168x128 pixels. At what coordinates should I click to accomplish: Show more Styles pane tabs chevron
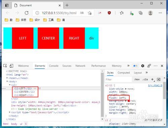pos(146,73)
